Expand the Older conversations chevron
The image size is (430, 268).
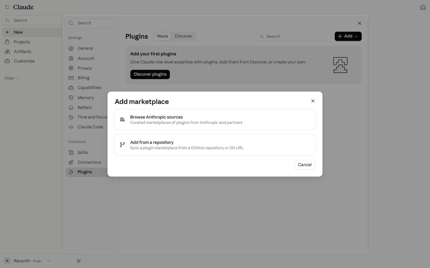point(18,78)
